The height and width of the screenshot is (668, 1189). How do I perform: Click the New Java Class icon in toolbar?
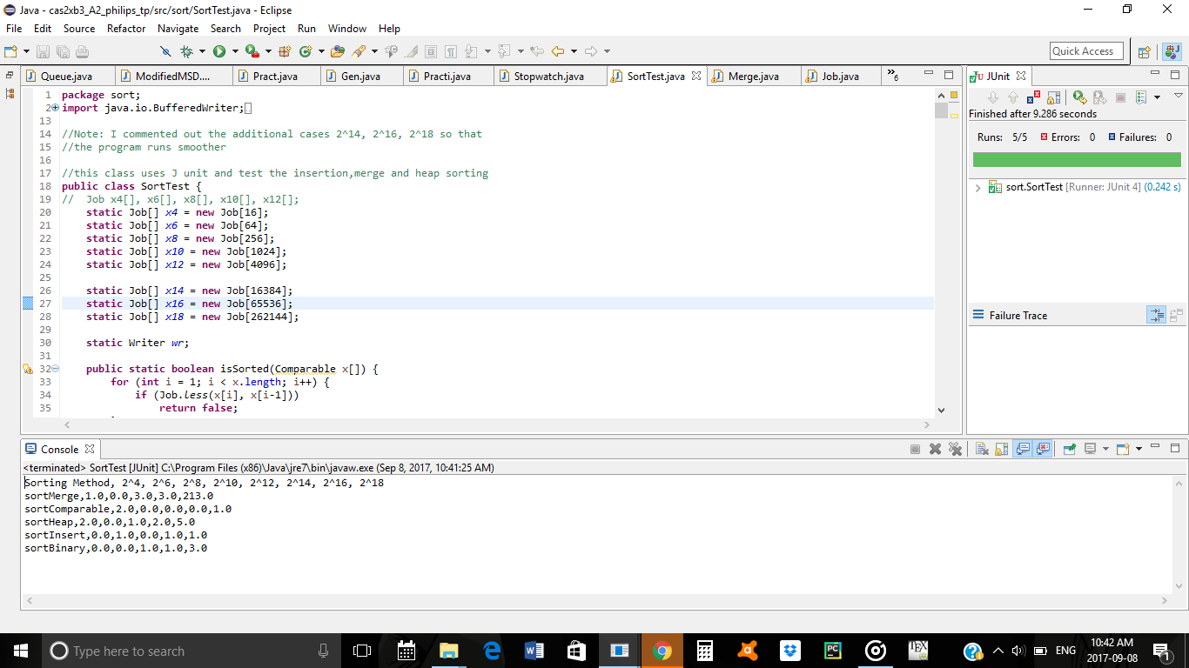(x=306, y=51)
